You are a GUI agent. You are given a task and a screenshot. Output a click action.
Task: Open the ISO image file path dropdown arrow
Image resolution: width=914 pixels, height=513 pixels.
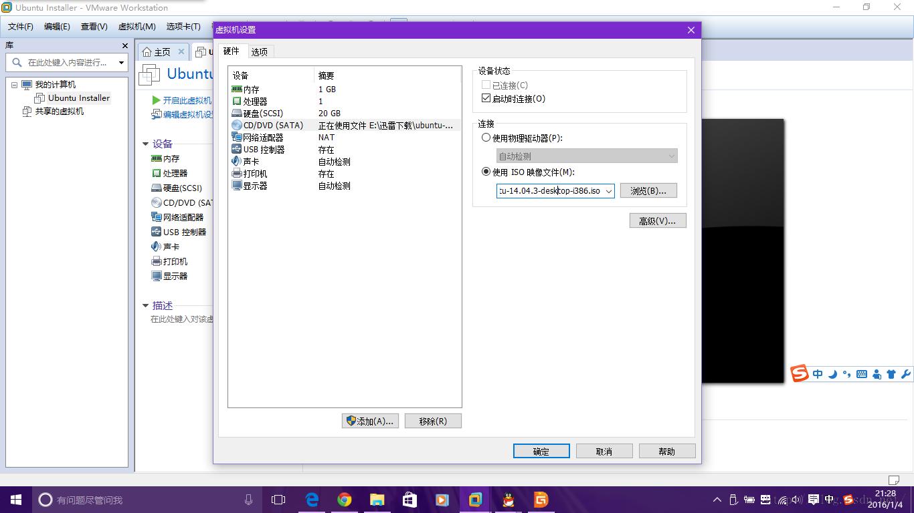[608, 191]
